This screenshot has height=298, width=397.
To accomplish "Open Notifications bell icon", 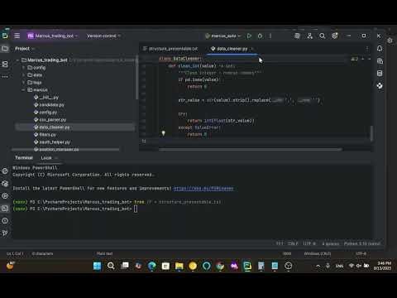I will coord(380,49).
